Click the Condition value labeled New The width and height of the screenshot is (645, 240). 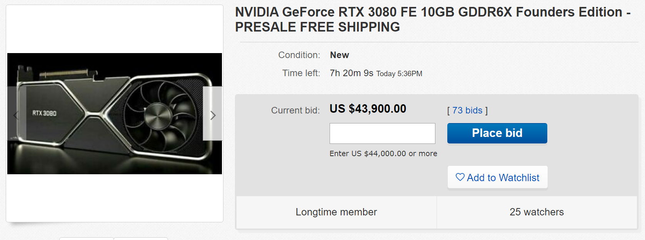pyautogui.click(x=339, y=55)
